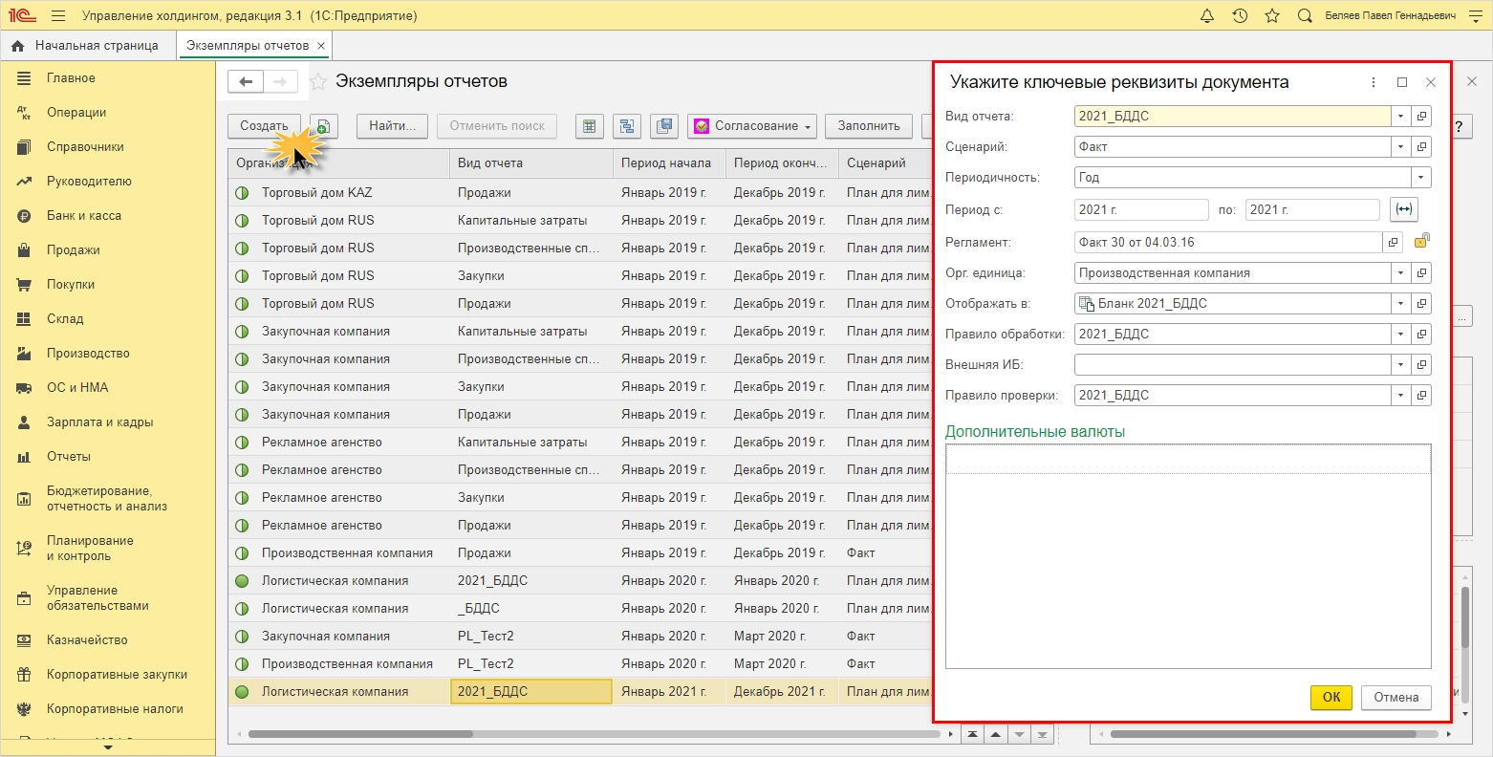Add the Экземпляры отчетов page to favorites
The width and height of the screenshot is (1493, 757).
pyautogui.click(x=318, y=82)
